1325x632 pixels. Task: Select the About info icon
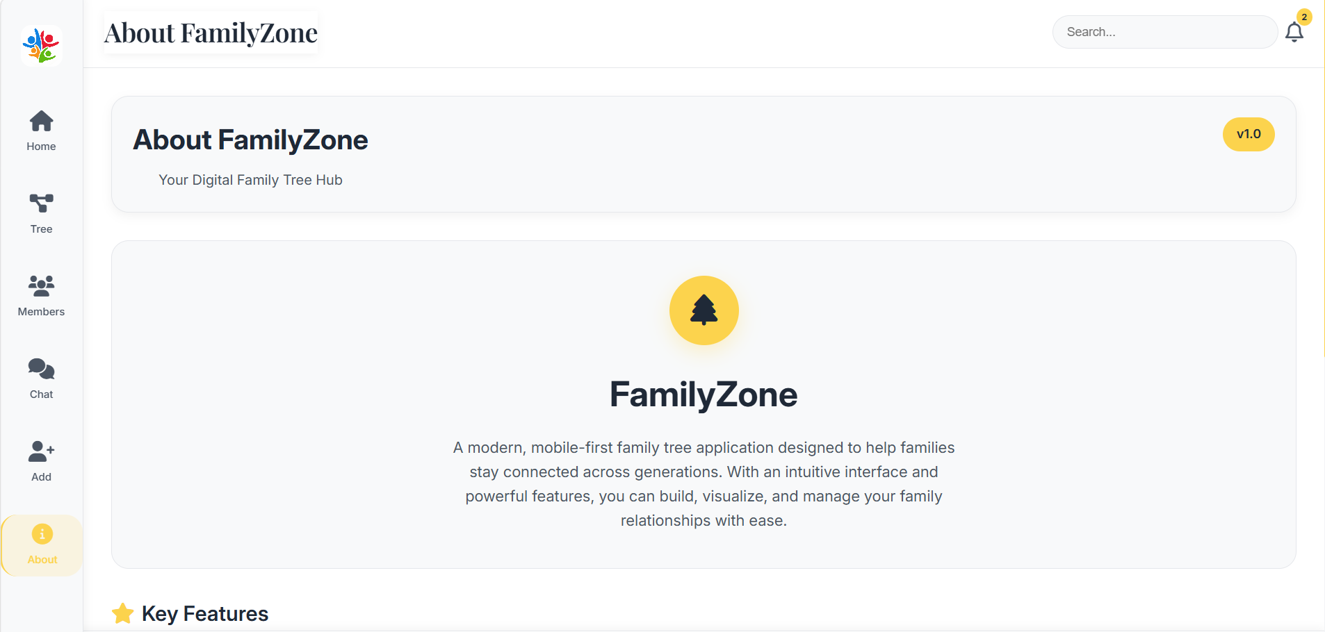click(42, 534)
